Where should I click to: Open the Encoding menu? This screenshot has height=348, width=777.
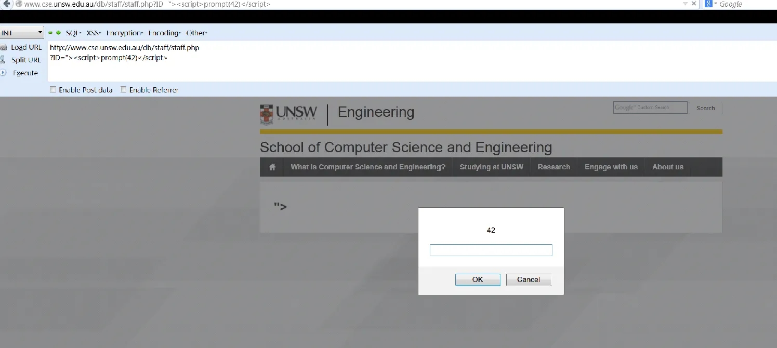[x=164, y=33]
